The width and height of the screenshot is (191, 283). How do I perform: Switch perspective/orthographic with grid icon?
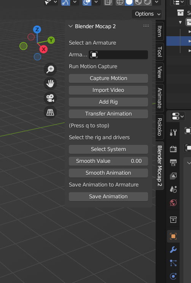coord(50,113)
